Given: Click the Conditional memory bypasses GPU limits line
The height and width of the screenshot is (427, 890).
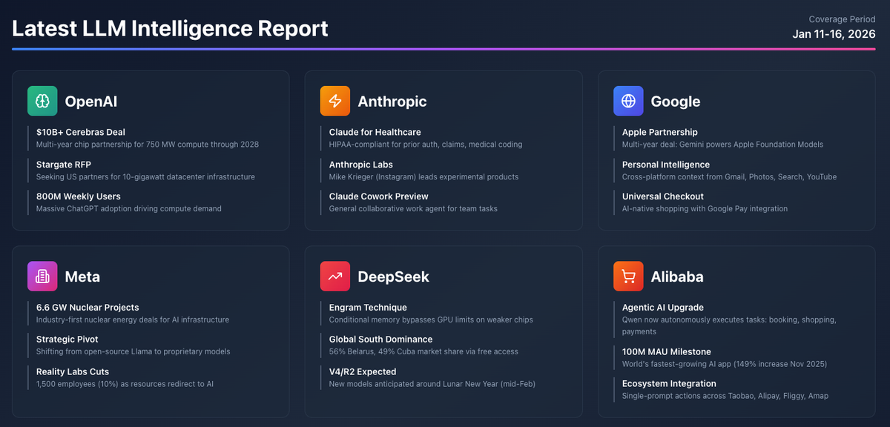Looking at the screenshot, I should [431, 320].
